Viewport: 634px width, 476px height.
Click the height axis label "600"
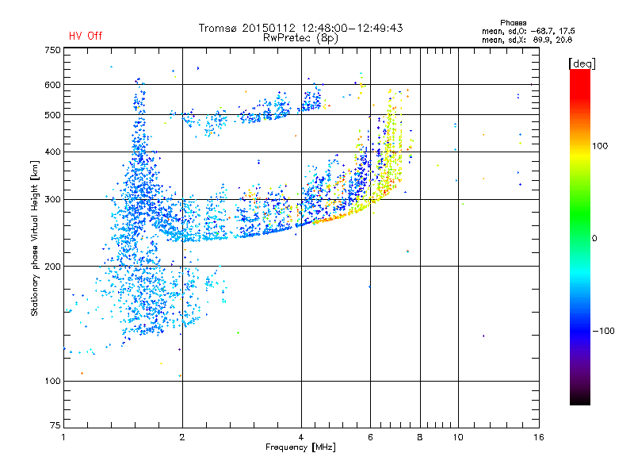(x=52, y=85)
